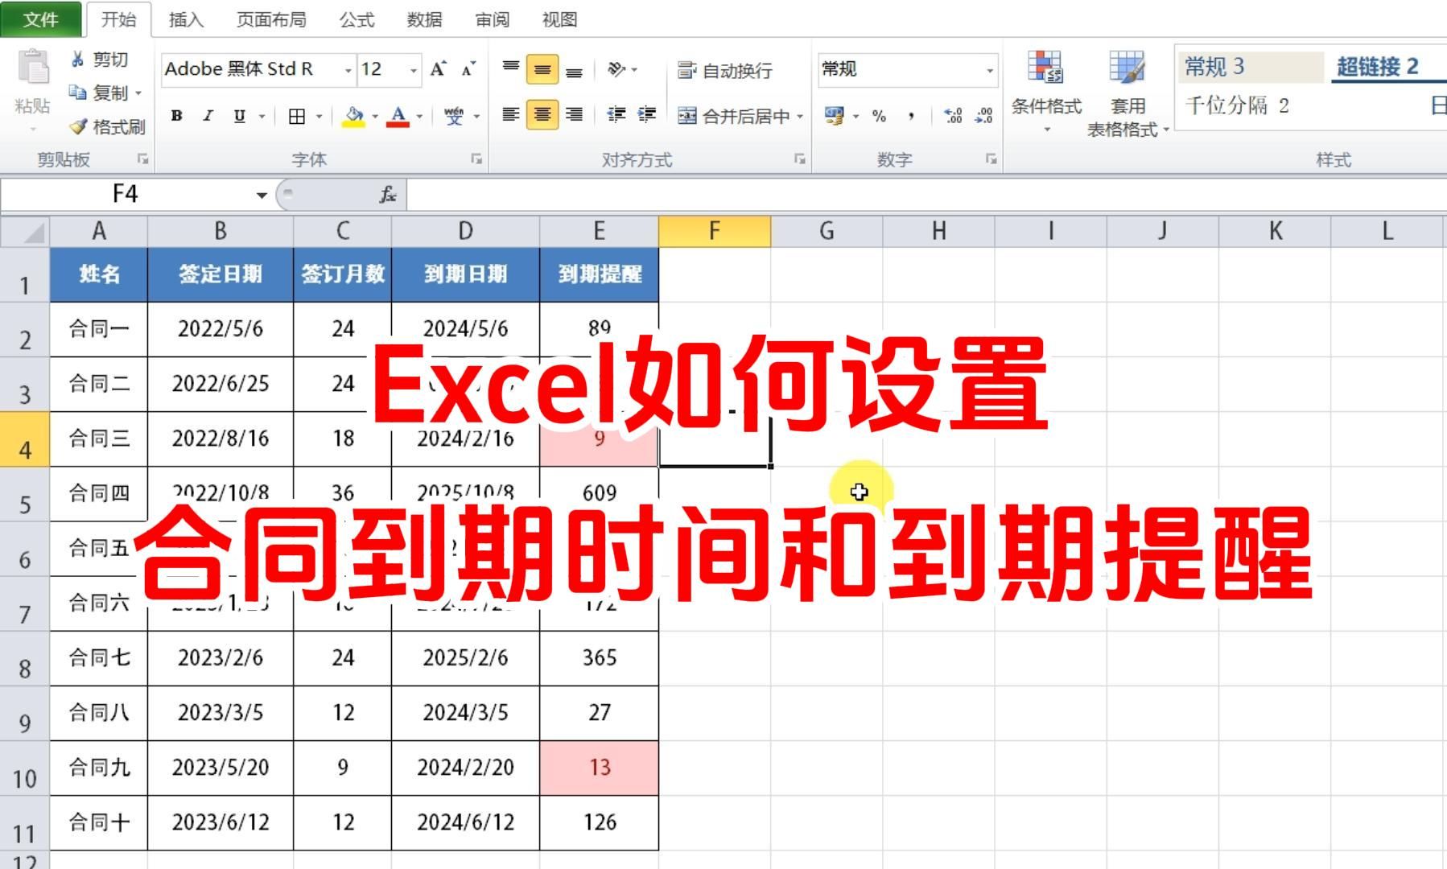Apply the 常规 3 cell style
This screenshot has height=869, width=1447.
click(1251, 67)
